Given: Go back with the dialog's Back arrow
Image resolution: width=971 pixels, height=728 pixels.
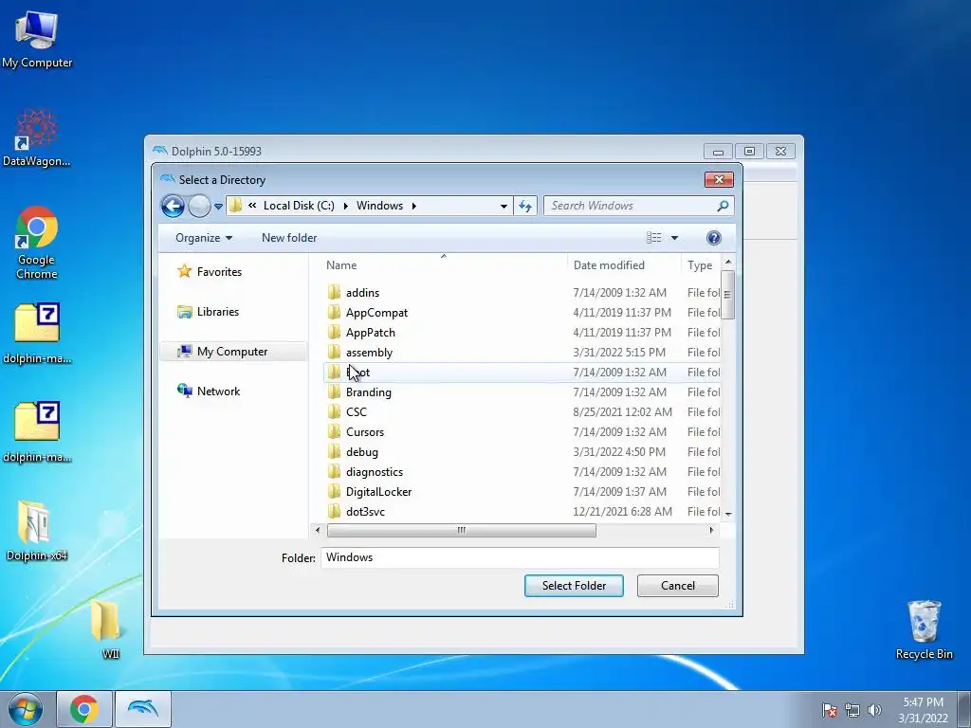Looking at the screenshot, I should coord(173,206).
